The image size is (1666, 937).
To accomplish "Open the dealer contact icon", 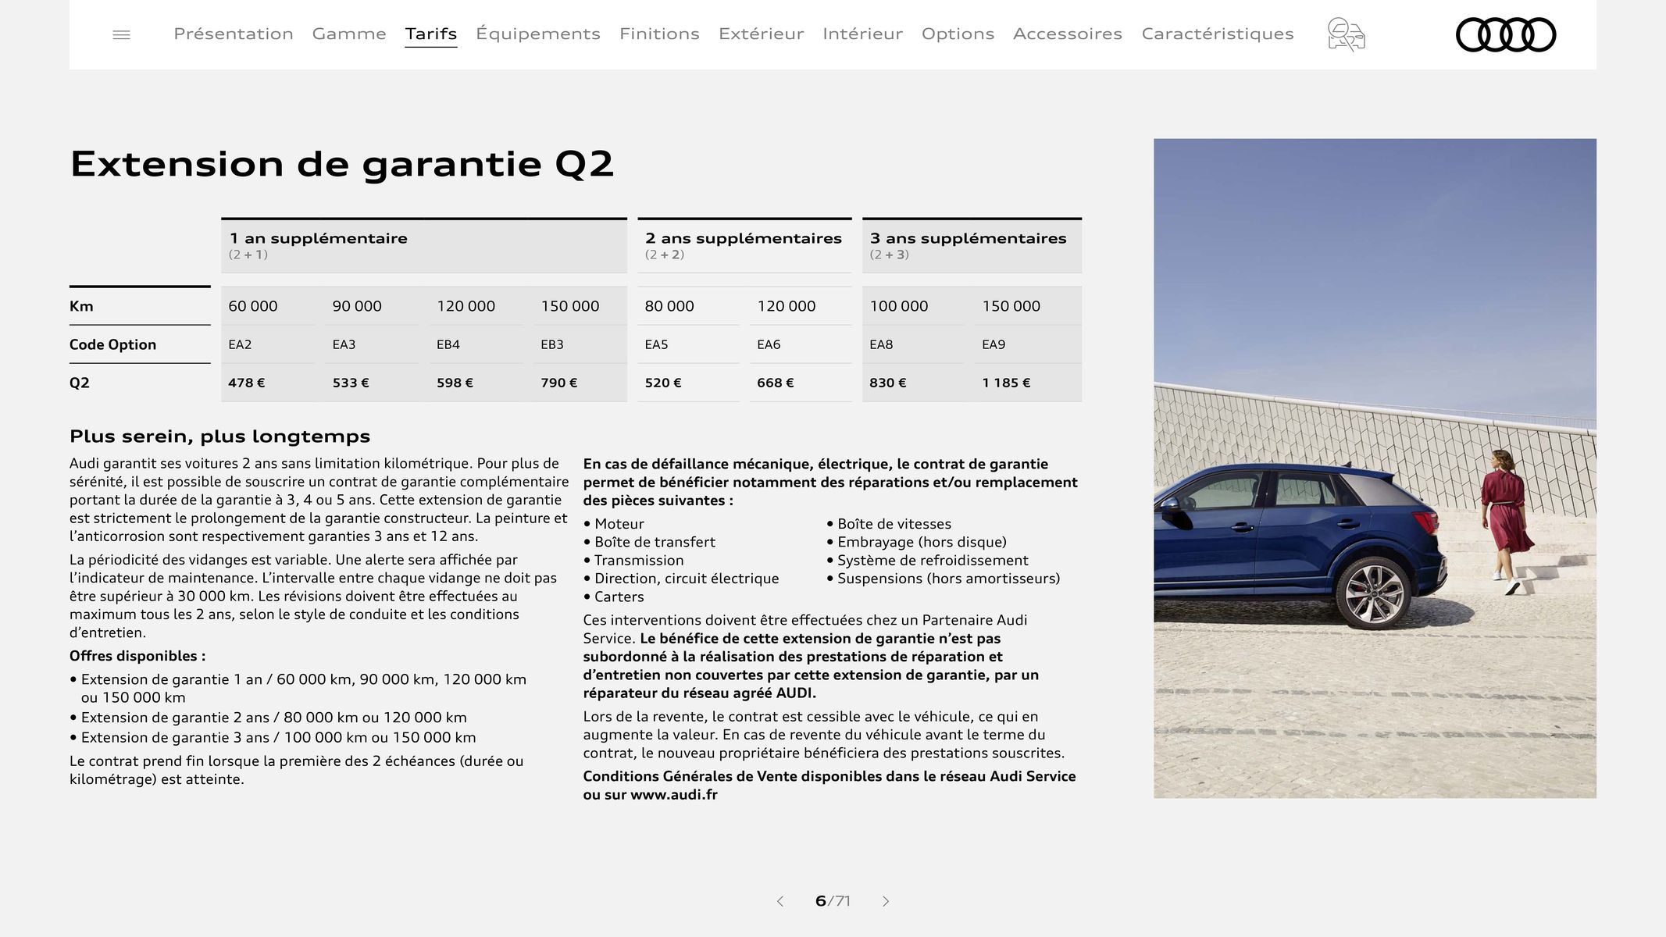I will point(1346,34).
